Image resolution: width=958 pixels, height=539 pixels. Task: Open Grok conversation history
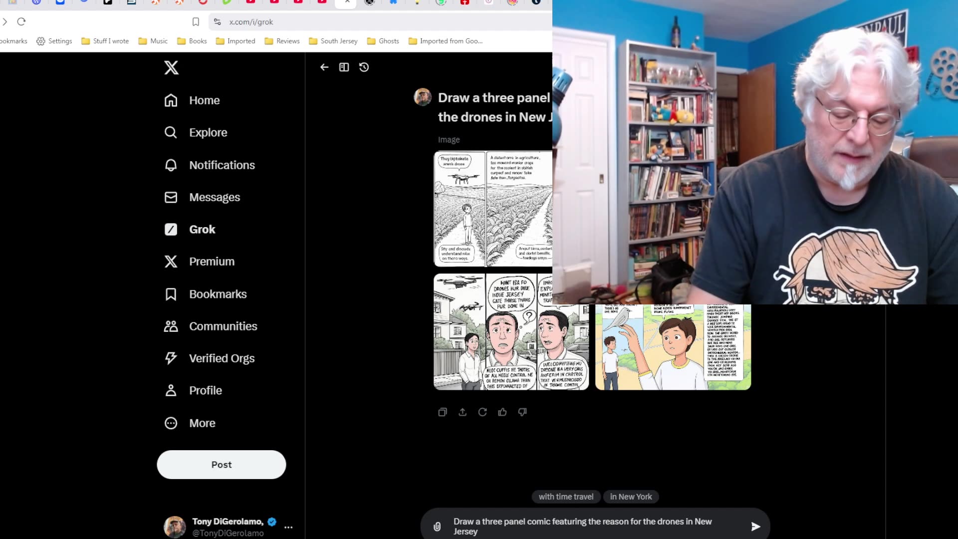(x=363, y=67)
